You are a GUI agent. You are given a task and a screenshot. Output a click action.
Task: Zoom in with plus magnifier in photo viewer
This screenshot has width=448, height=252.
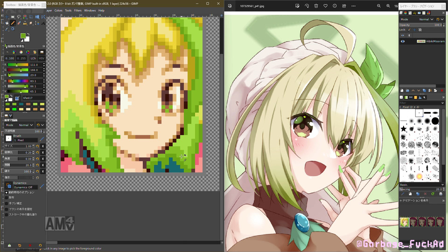pyautogui.click(x=388, y=6)
